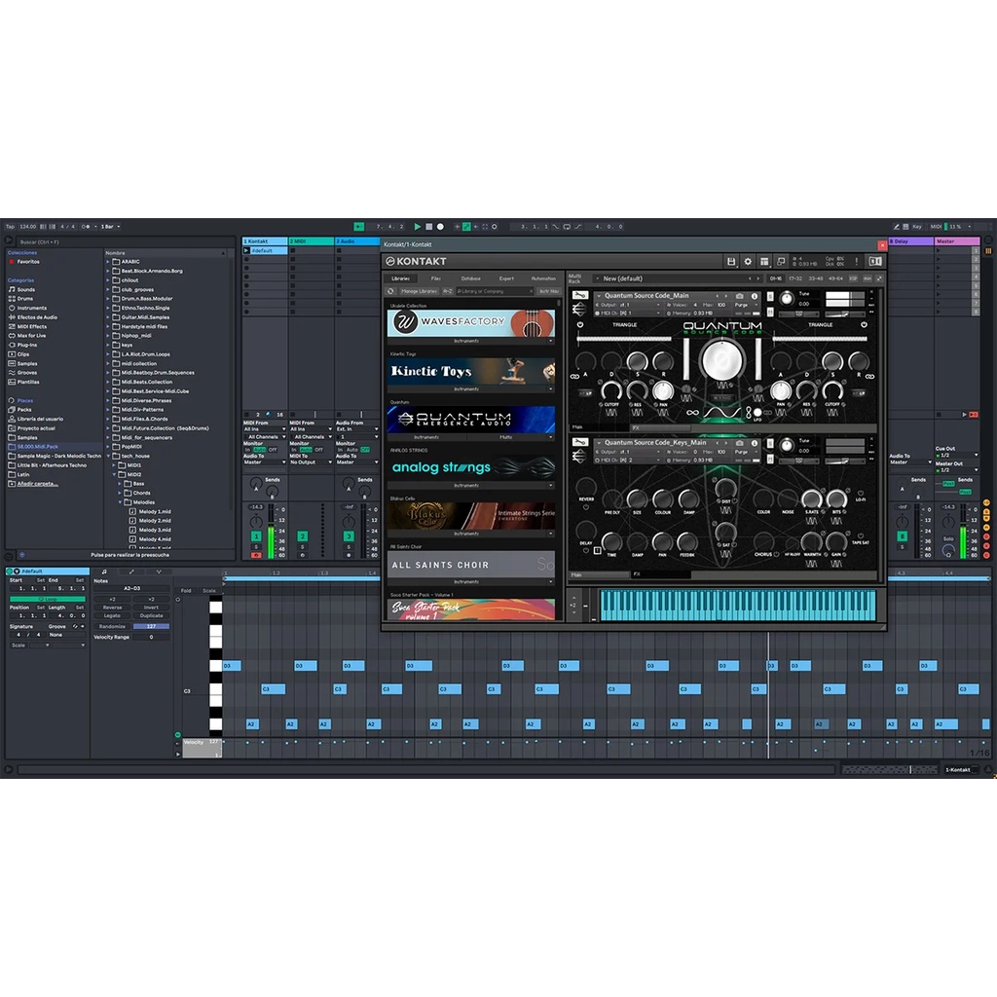Switch to the Files tab in Kontakt
This screenshot has width=997, height=997.
(435, 278)
